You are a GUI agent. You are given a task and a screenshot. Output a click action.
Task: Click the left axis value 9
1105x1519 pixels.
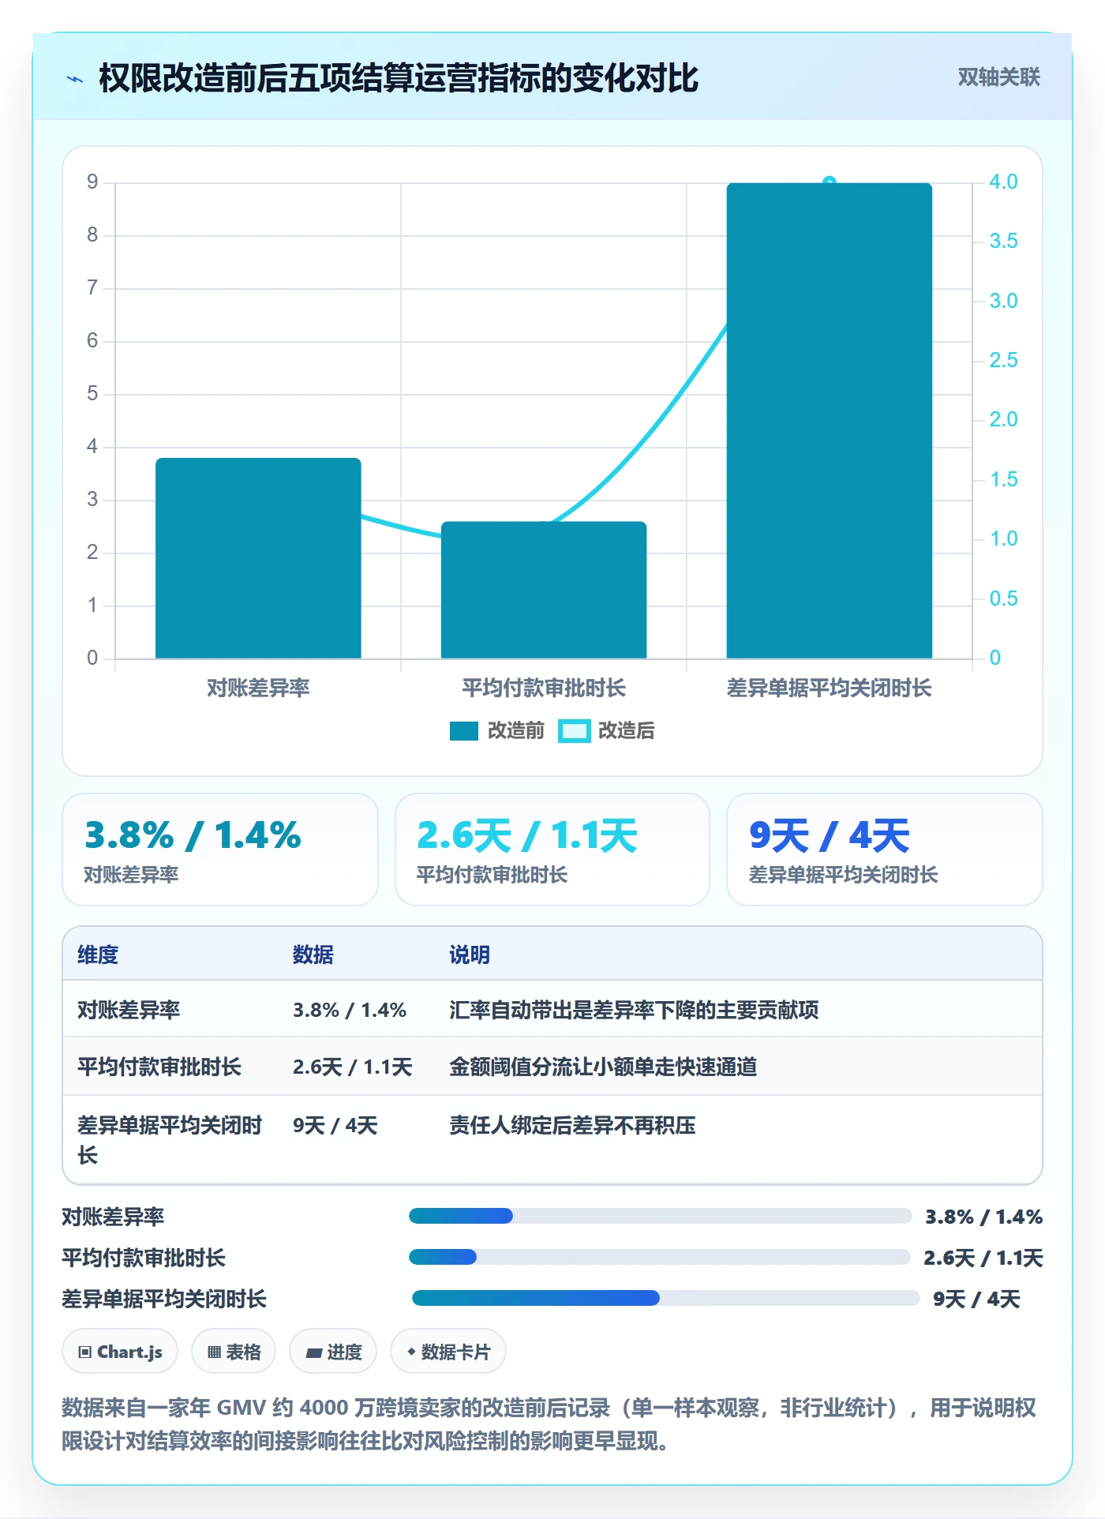click(x=92, y=182)
